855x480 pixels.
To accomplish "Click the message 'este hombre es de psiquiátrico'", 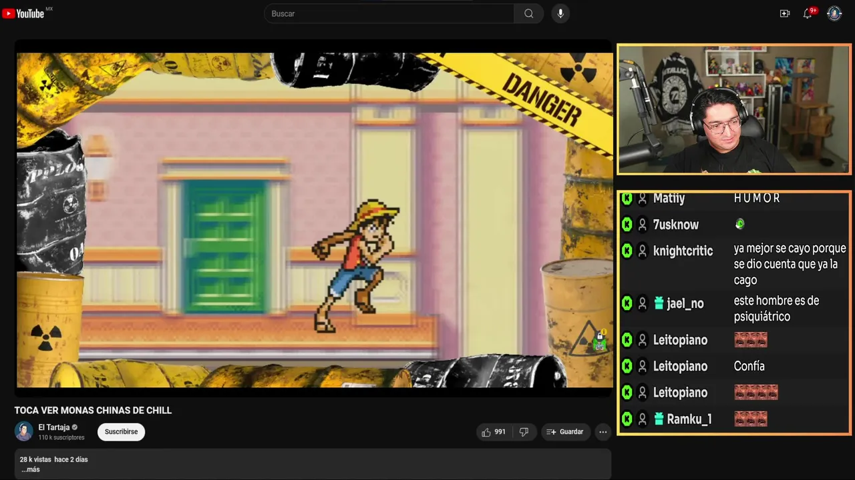I will coord(776,309).
